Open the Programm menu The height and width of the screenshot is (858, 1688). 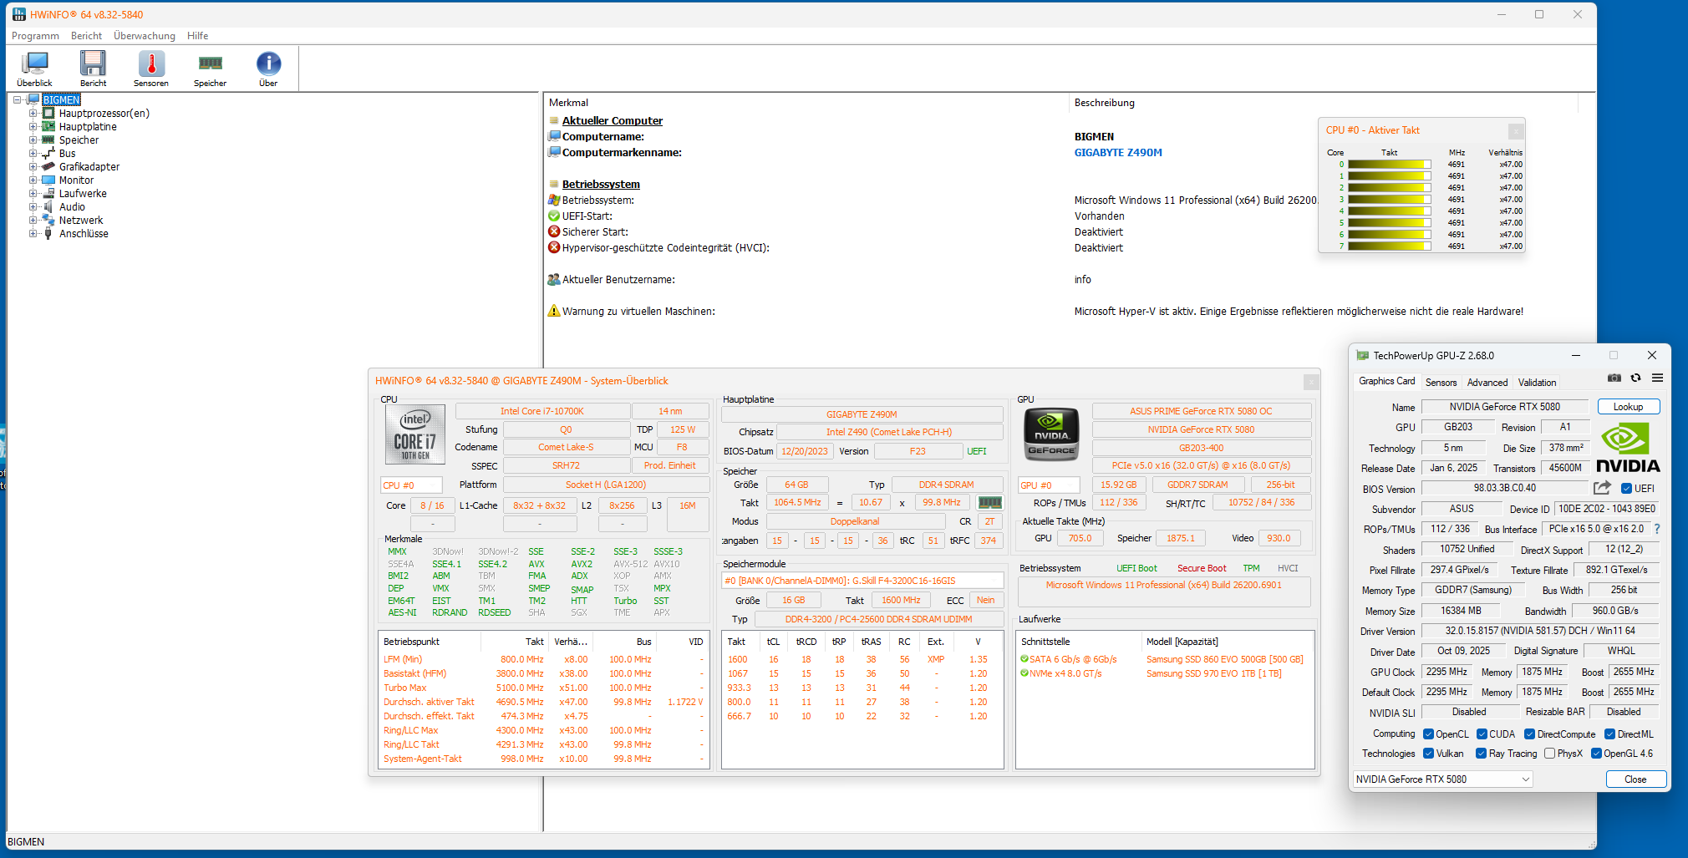click(x=35, y=36)
